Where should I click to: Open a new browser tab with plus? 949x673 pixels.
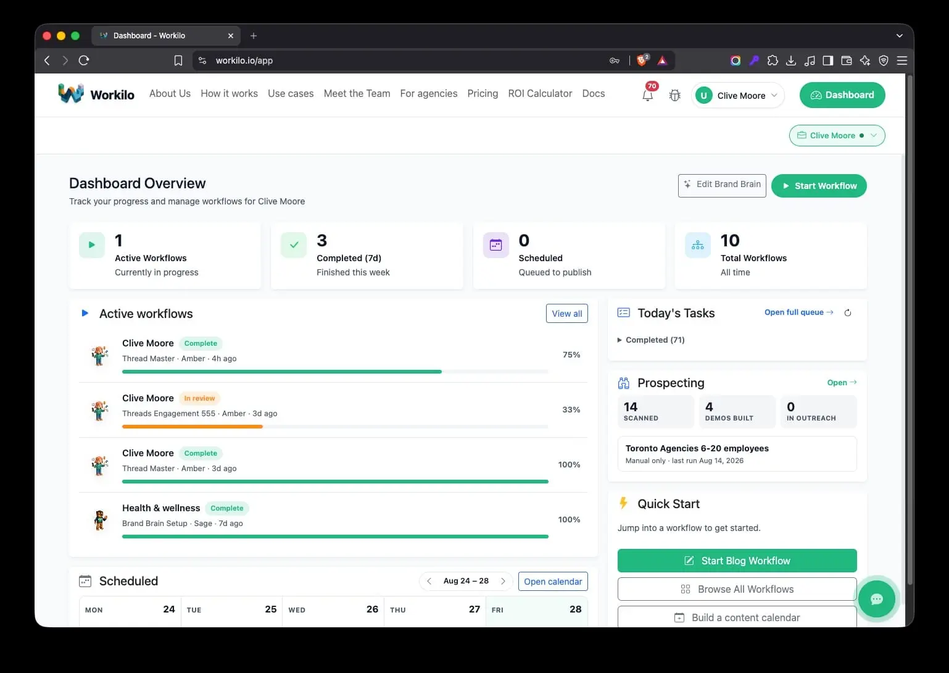pos(254,36)
